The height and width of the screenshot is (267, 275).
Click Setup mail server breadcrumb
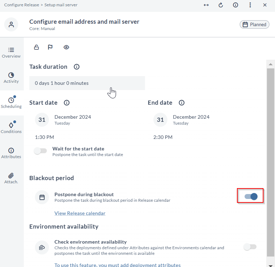[61, 5]
